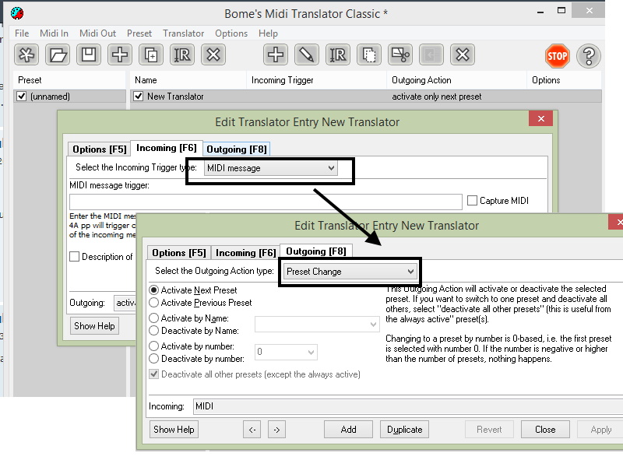
Task: Edit the translator using the pencil icon
Action: [307, 54]
